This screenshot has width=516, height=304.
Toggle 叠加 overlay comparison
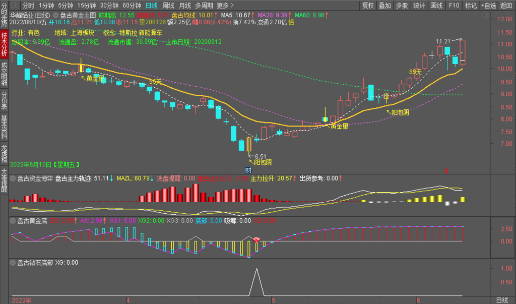[385, 6]
